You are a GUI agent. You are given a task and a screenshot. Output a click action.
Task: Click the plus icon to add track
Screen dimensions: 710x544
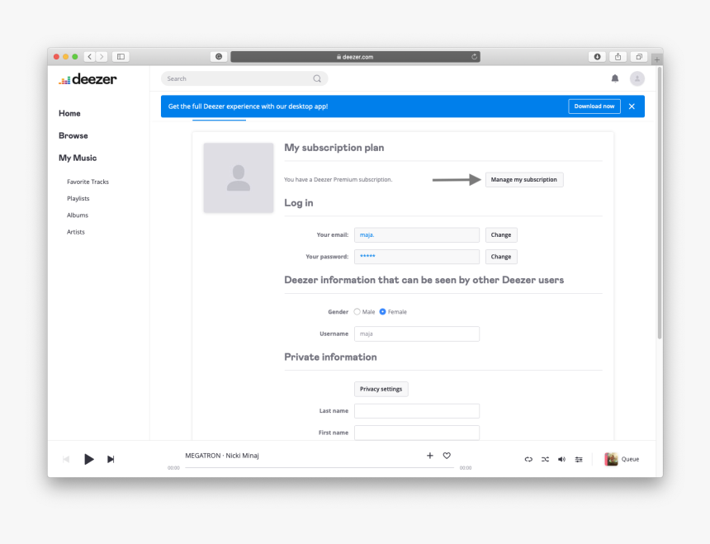tap(429, 456)
